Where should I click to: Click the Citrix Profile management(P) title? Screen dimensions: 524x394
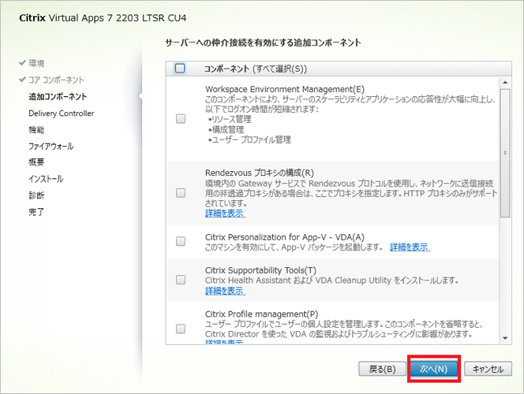[262, 314]
